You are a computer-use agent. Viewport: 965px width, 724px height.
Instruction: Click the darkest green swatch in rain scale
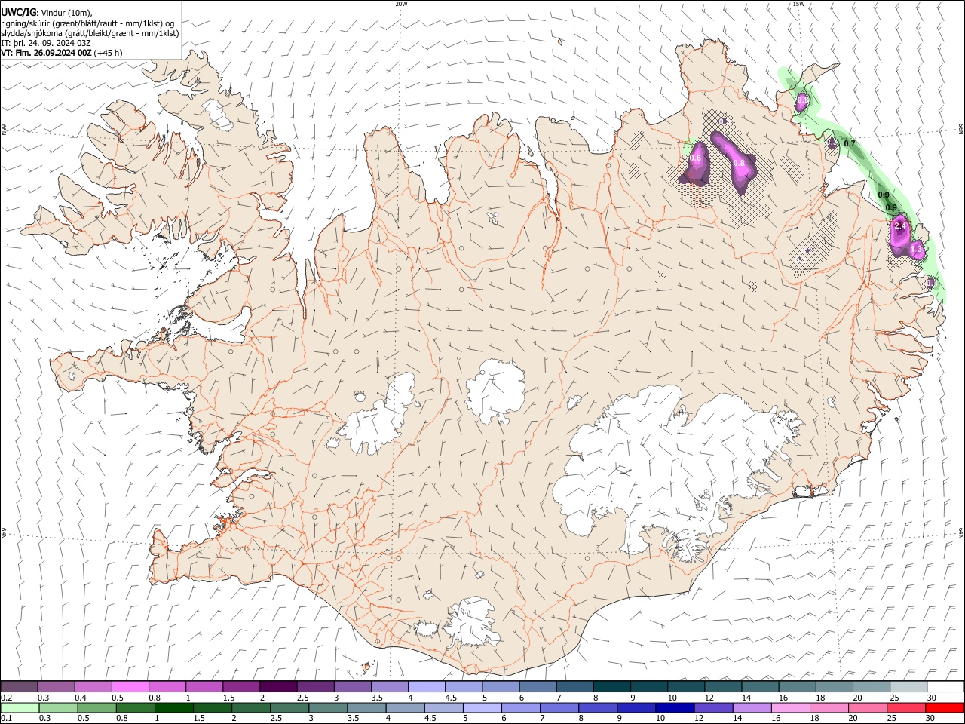click(174, 708)
